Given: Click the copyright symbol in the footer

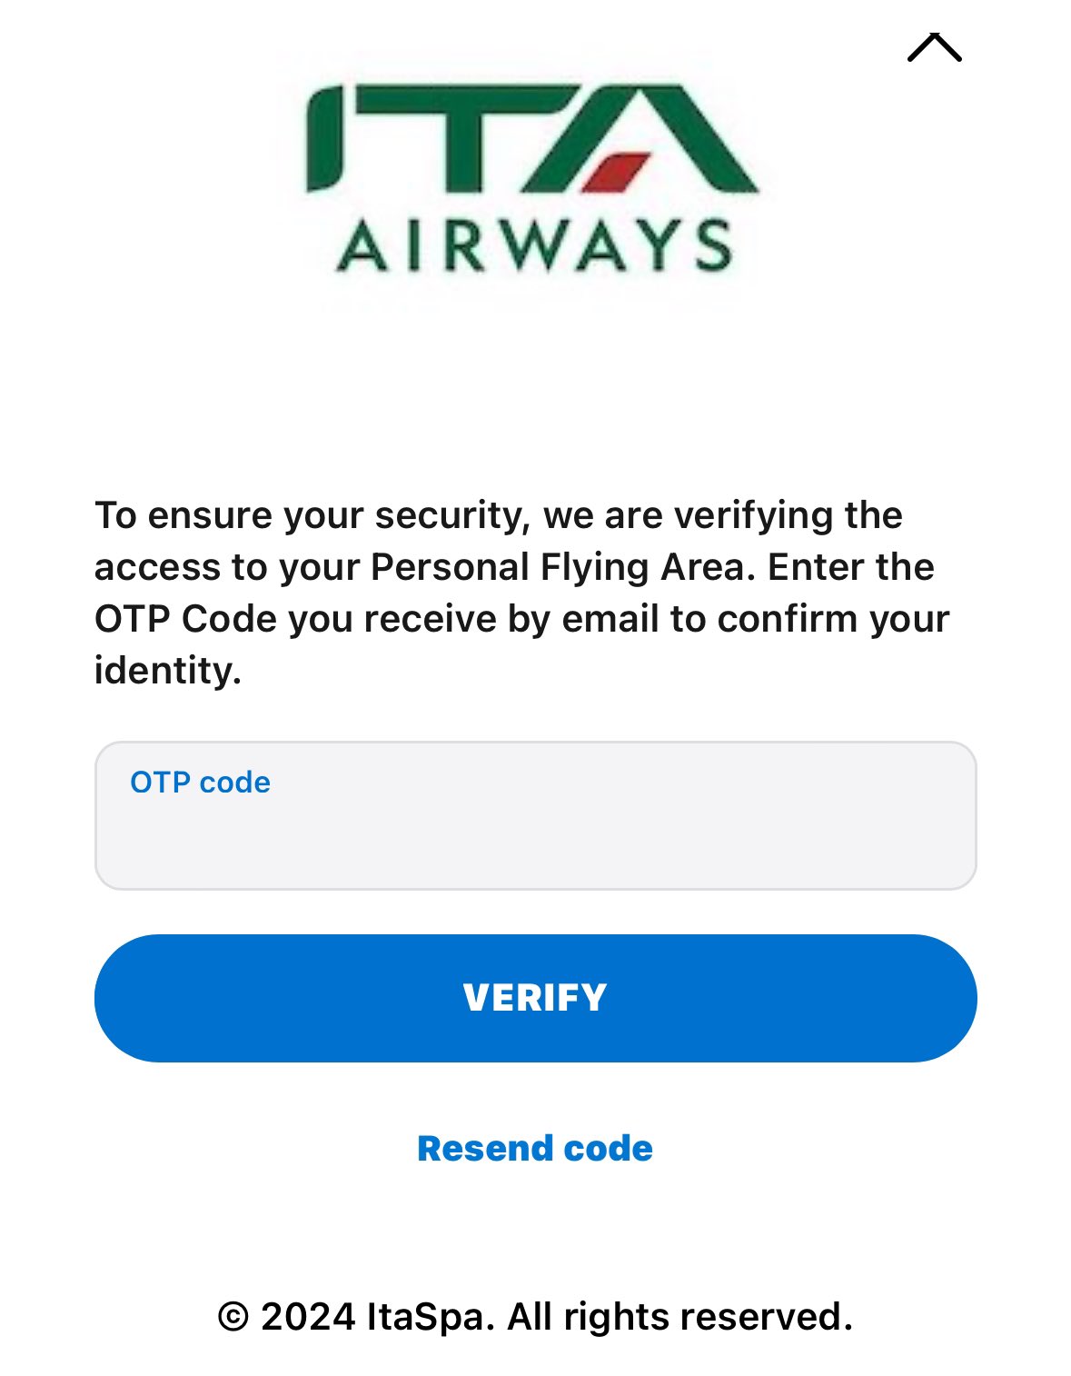Looking at the screenshot, I should pos(233,1317).
